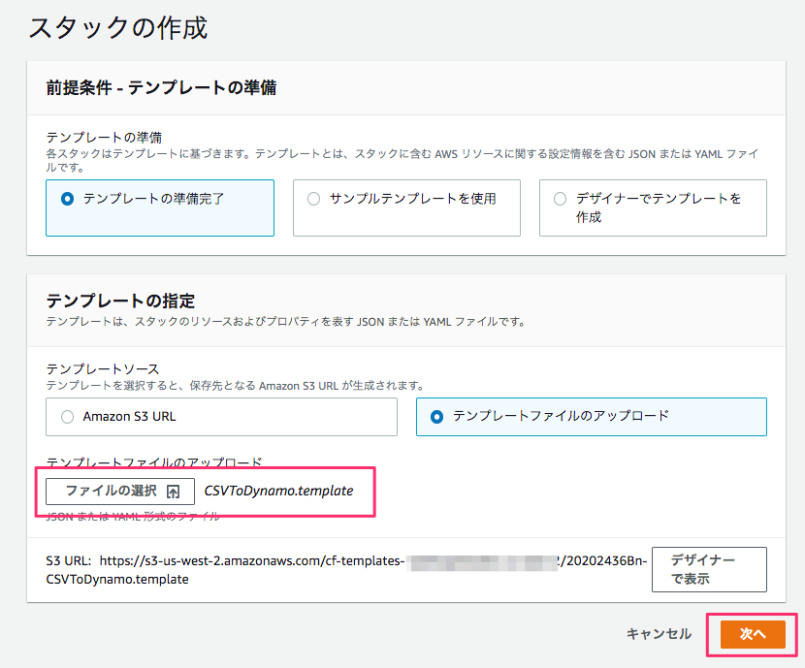Choose サンプルテンプレートを使用 option

pyautogui.click(x=313, y=198)
